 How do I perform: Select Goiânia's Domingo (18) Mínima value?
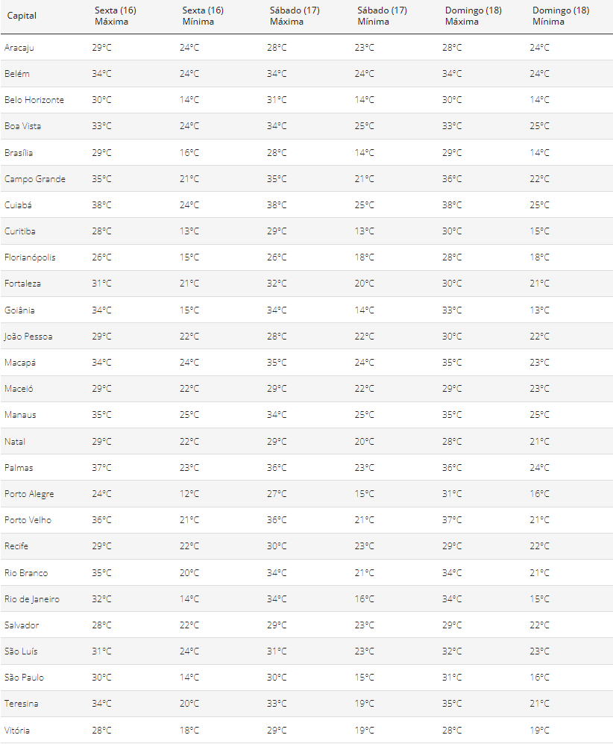539,310
